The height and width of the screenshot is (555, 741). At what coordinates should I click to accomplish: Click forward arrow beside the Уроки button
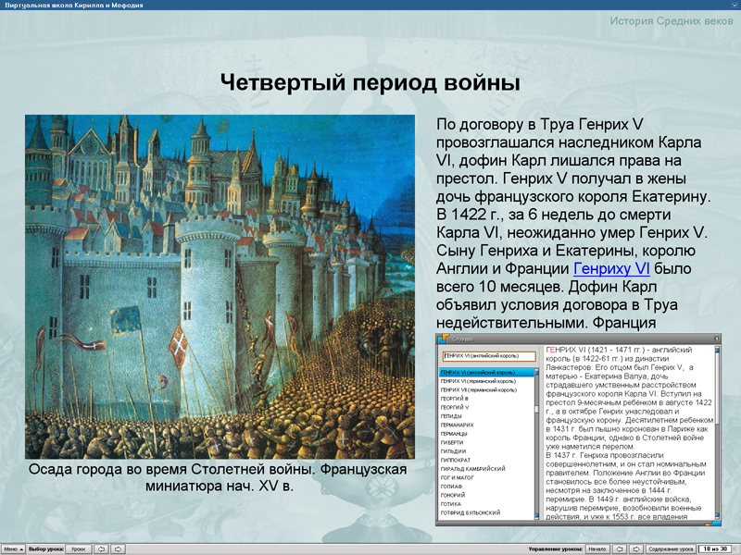point(118,547)
